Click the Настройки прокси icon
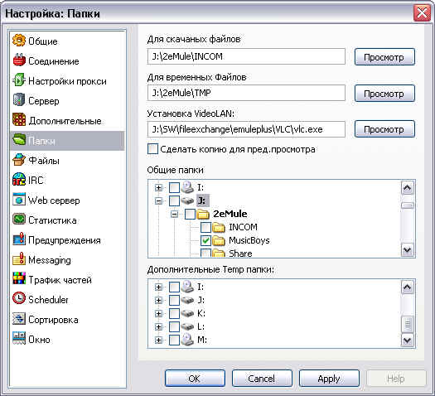 point(19,80)
